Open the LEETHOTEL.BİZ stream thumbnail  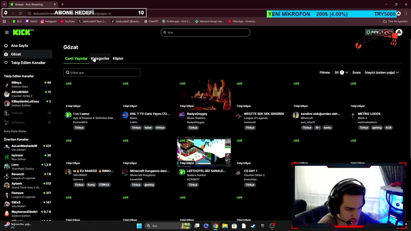(x=204, y=152)
